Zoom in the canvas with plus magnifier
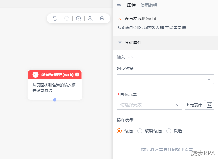The image size is (218, 159). (90, 18)
